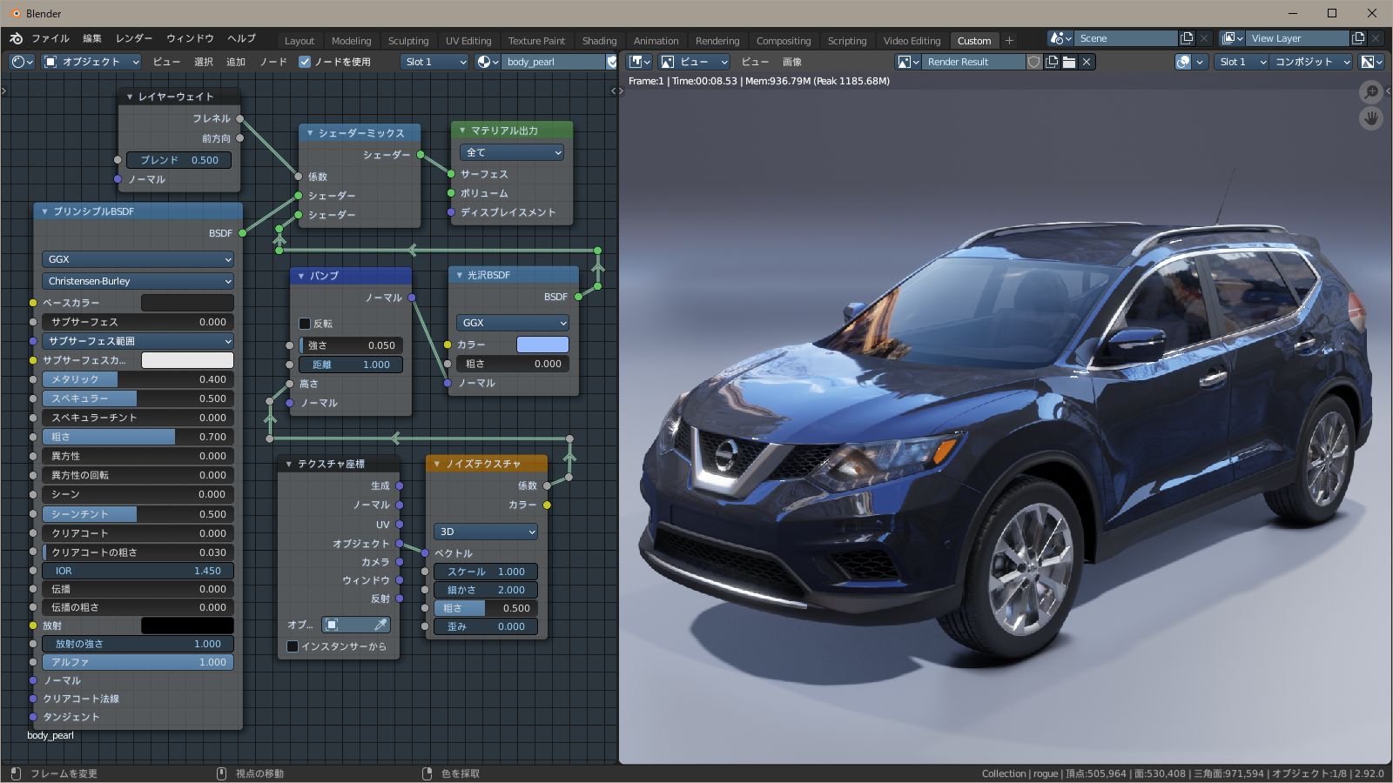The width and height of the screenshot is (1393, 783).
Task: Switch to the Layout workspace tab
Action: [x=299, y=41]
